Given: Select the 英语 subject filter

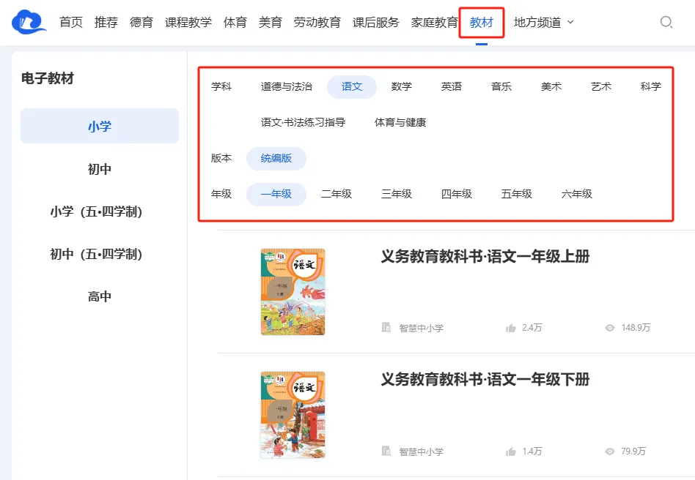Looking at the screenshot, I should pyautogui.click(x=452, y=86).
